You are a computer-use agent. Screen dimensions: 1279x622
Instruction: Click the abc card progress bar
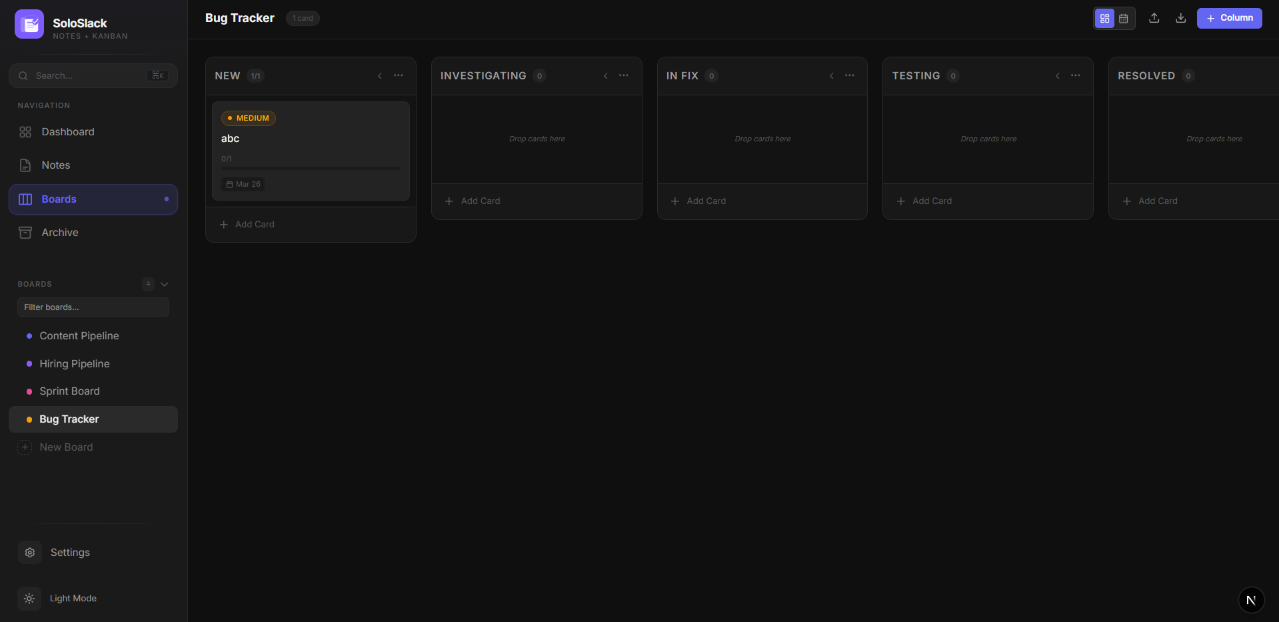[311, 168]
